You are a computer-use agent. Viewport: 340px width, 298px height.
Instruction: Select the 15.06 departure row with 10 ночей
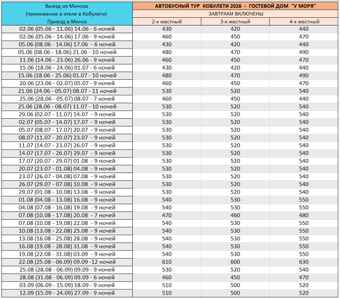[67, 76]
